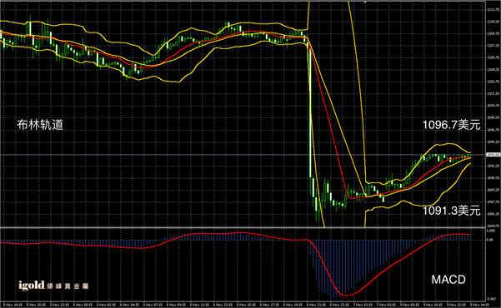
Task: Click the 1096.7美元 resistance label
Action: (x=452, y=125)
